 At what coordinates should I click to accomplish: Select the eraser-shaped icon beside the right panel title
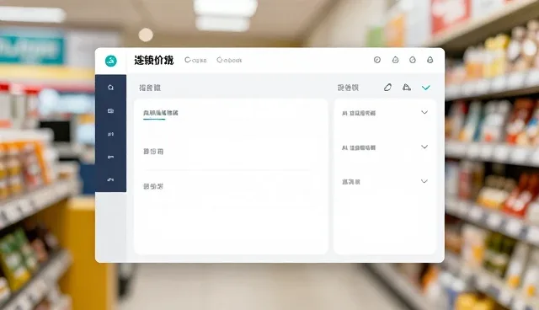(x=387, y=88)
